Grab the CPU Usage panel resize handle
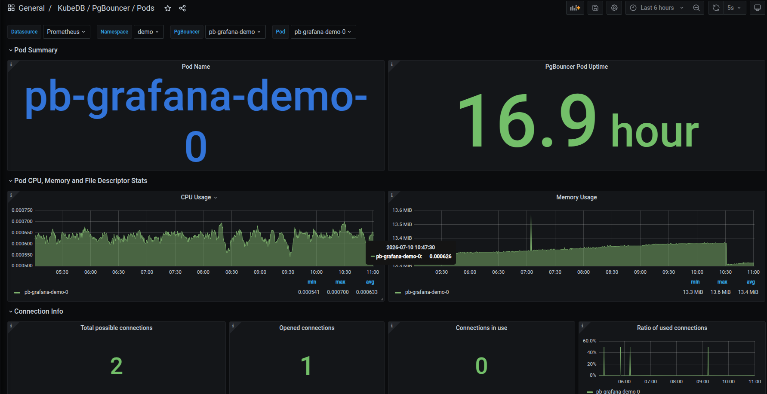The height and width of the screenshot is (394, 767). coord(382,299)
